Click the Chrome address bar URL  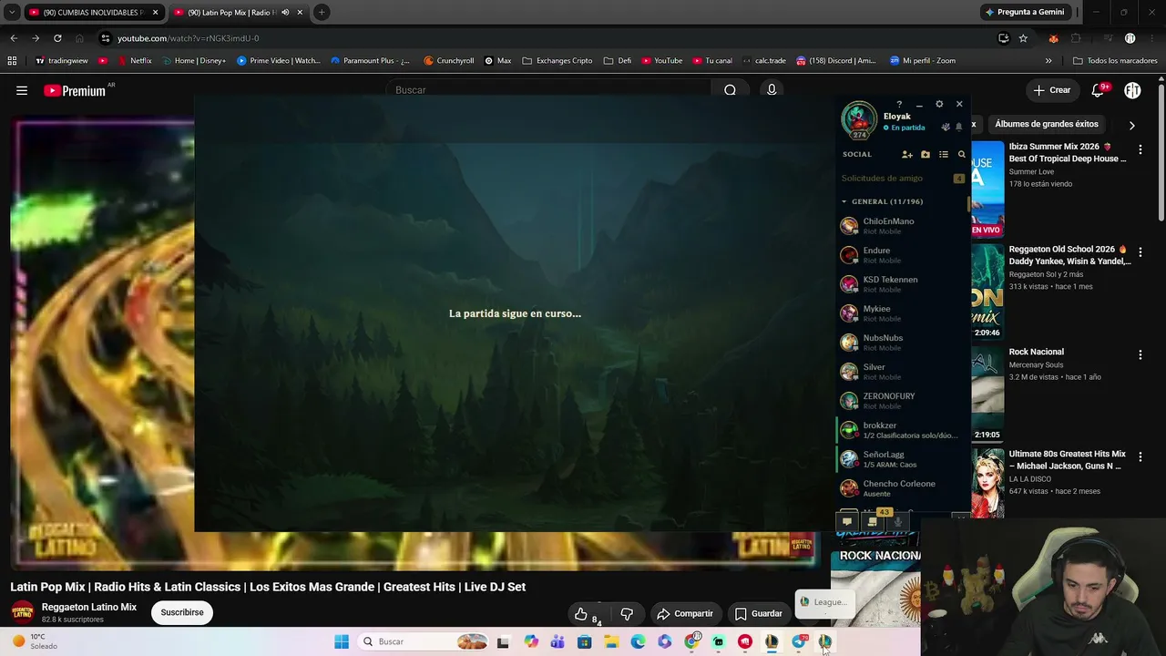tap(188, 38)
